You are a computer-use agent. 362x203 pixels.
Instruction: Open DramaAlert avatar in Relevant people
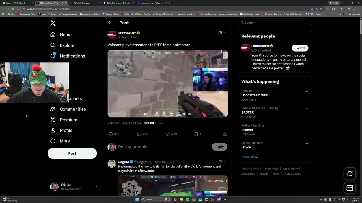coord(245,48)
